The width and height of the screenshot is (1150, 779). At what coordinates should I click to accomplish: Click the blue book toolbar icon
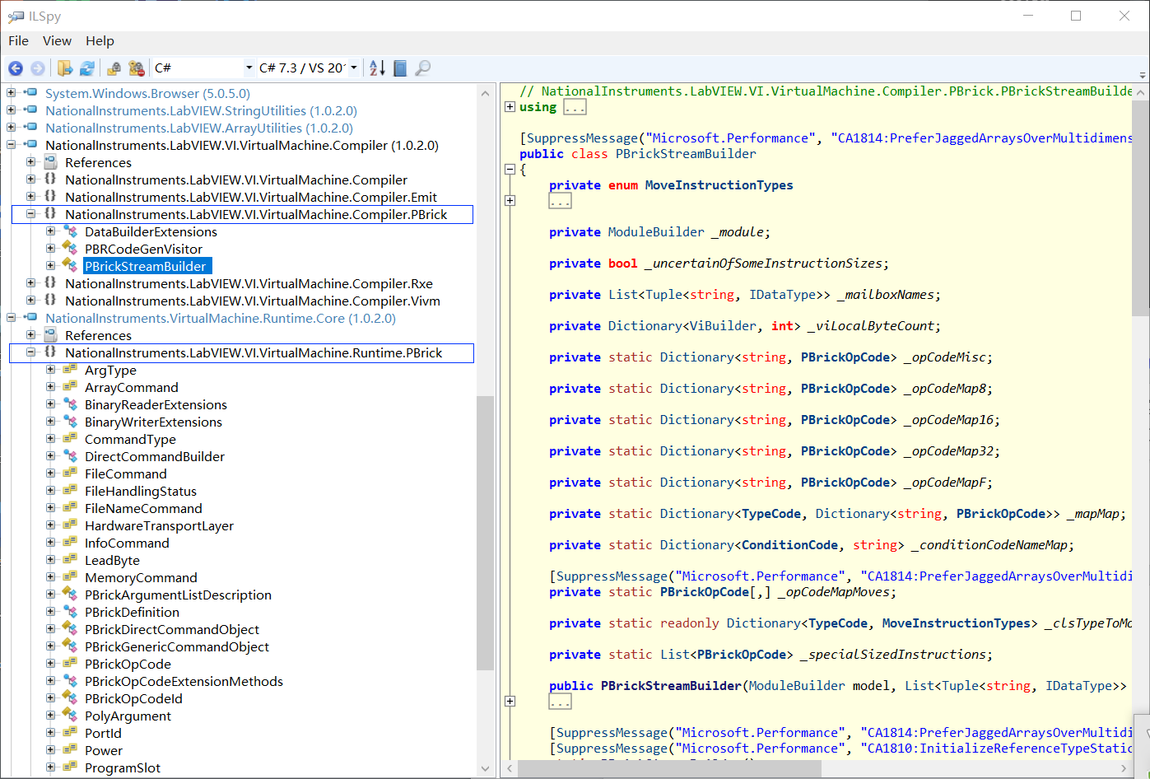[x=400, y=68]
